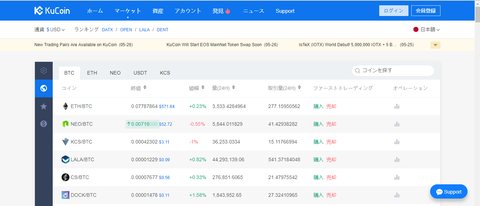Open Support in the top navigation

coord(285,11)
